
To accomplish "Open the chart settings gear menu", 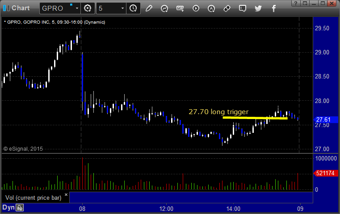I will 88,8.
